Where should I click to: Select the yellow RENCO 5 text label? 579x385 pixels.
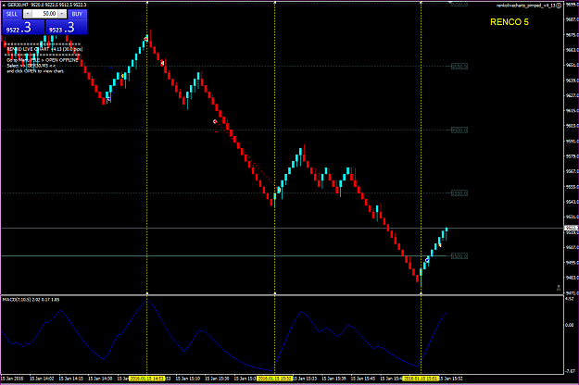(510, 22)
